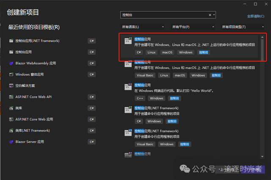Image resolution: width=271 pixels, height=180 pixels.
Task: Select recent template Blazor WebAssembly 应用
Action: (x=36, y=63)
